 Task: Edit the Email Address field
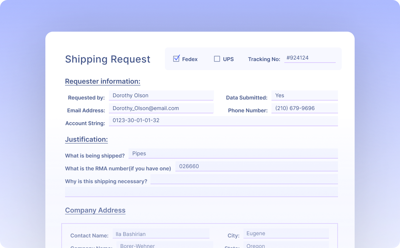point(161,108)
